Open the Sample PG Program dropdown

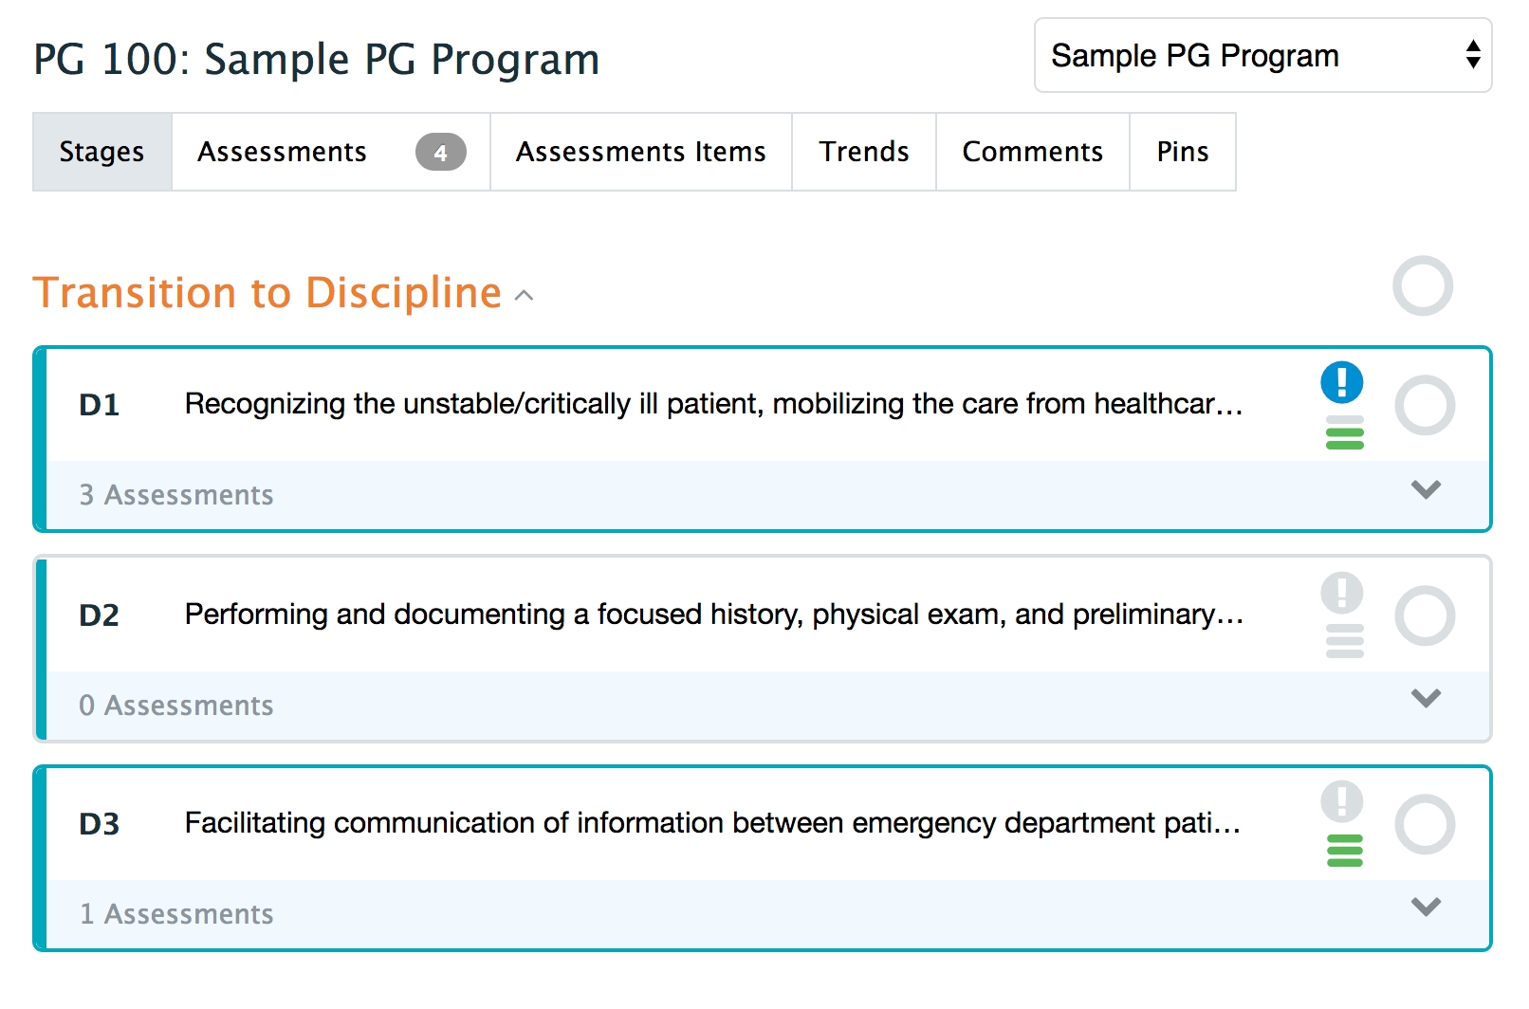1262,56
